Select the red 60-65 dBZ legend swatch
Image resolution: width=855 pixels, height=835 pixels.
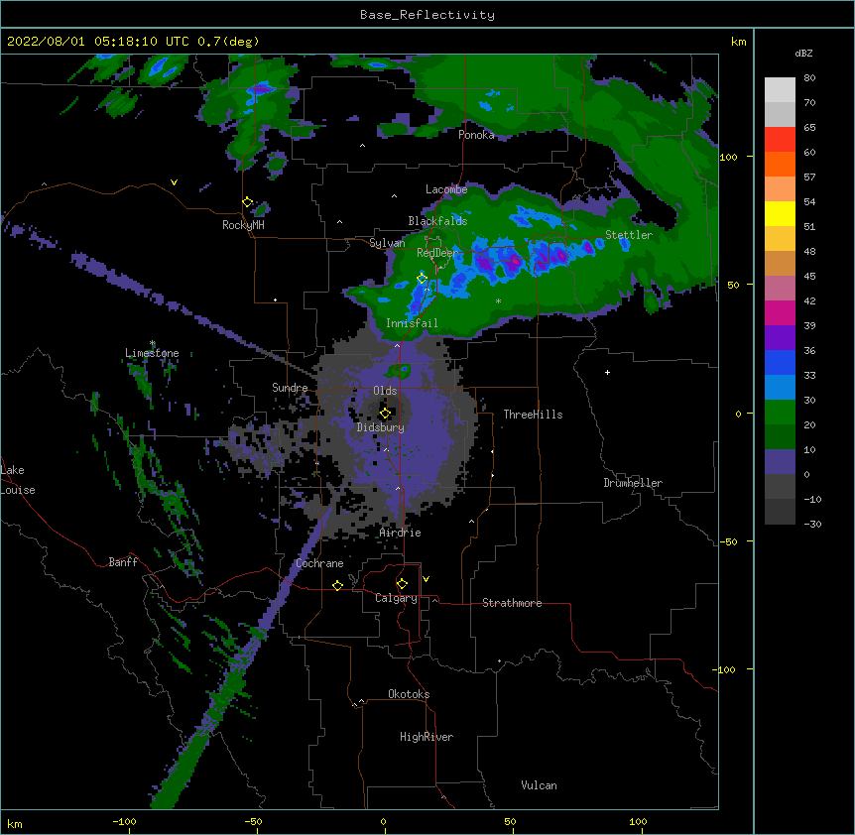(780, 140)
